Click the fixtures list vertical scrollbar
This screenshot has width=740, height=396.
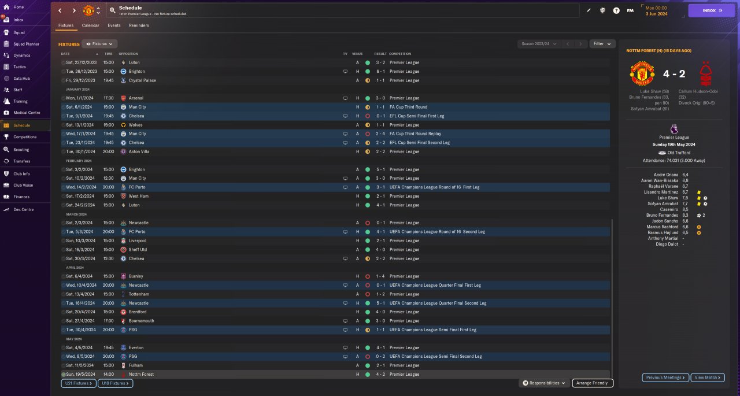click(612, 298)
